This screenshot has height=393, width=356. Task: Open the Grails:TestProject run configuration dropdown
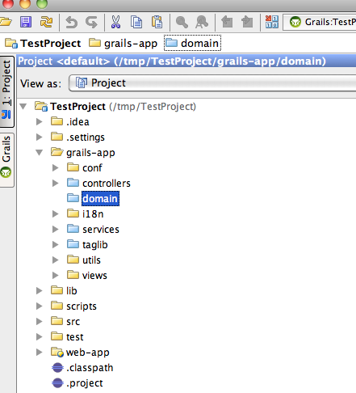(x=320, y=22)
